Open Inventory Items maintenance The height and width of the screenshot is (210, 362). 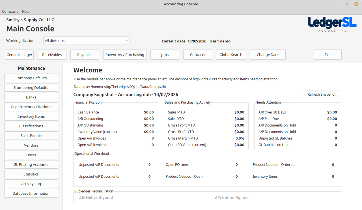click(x=31, y=117)
